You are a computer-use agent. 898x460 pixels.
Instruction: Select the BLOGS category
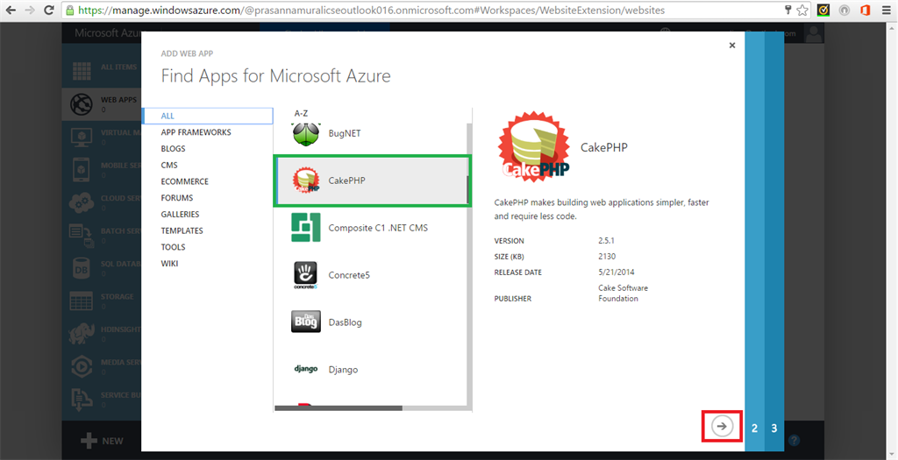[x=173, y=149]
